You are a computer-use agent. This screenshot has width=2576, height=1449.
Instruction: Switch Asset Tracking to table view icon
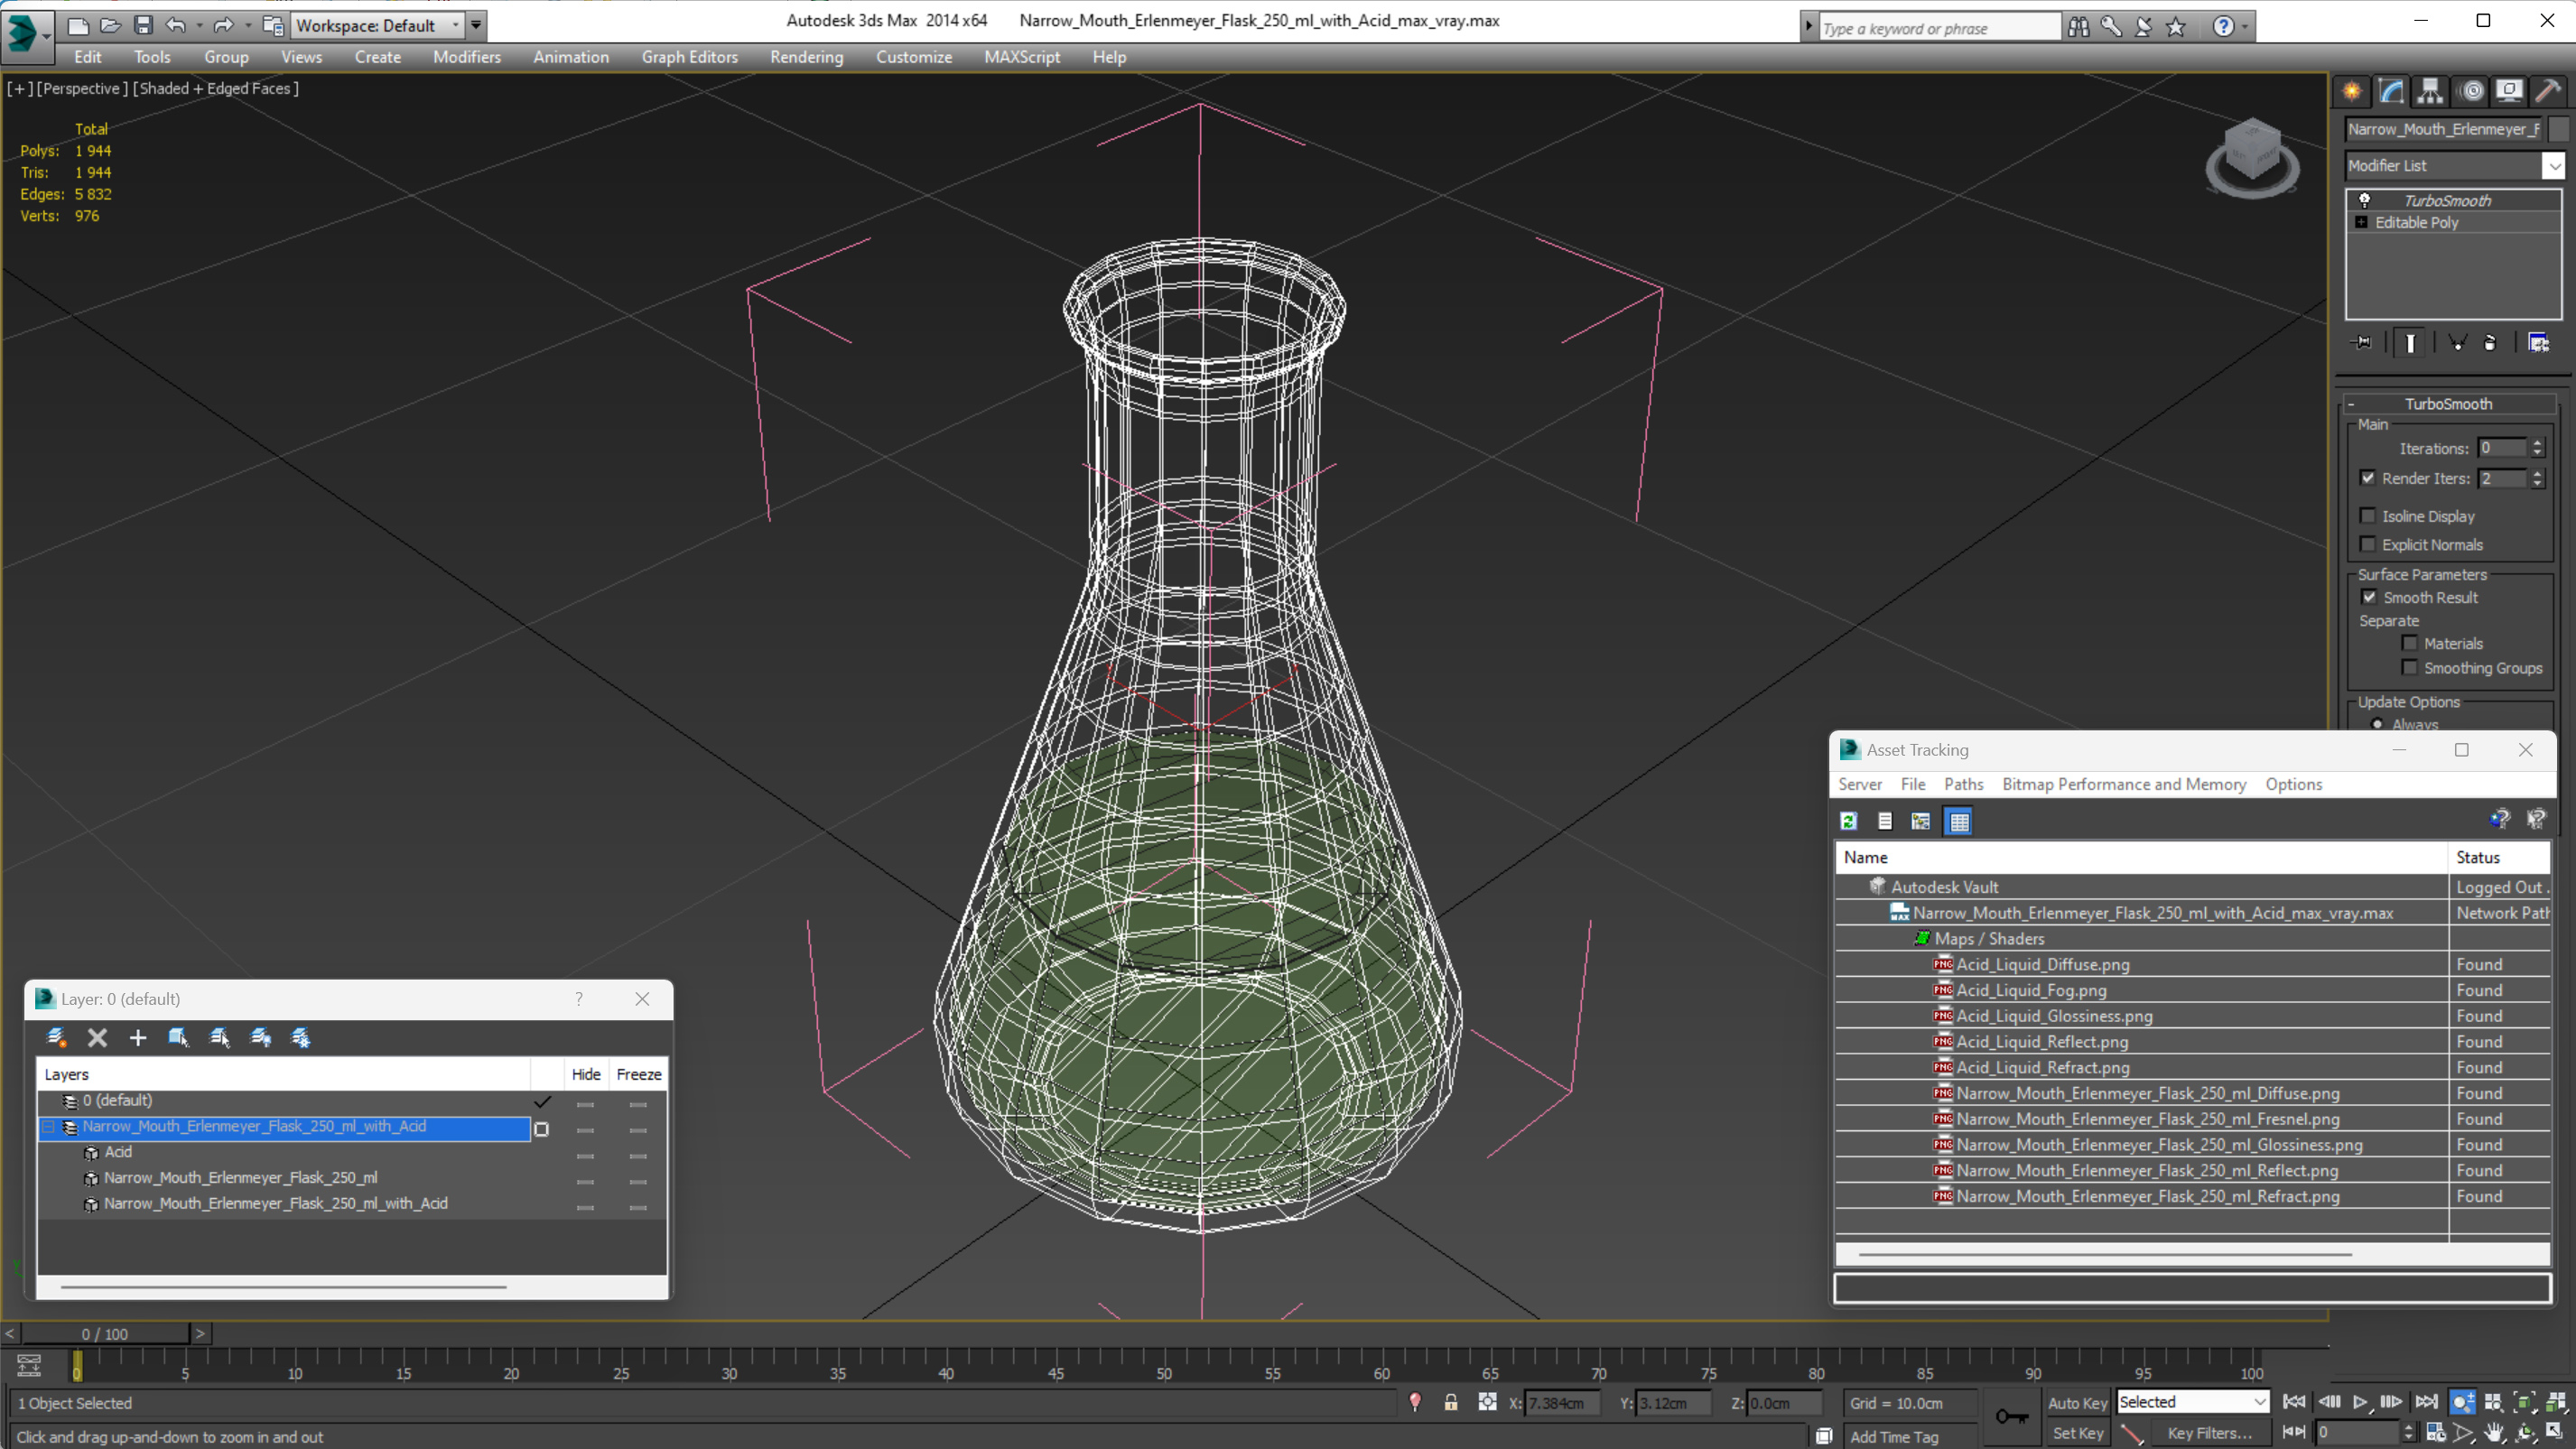point(1958,821)
